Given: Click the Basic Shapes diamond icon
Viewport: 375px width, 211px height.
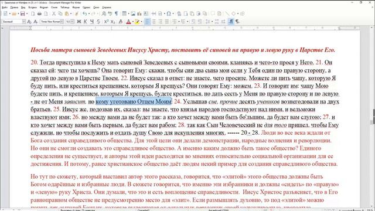Looking at the screenshot, I should point(234,14).
